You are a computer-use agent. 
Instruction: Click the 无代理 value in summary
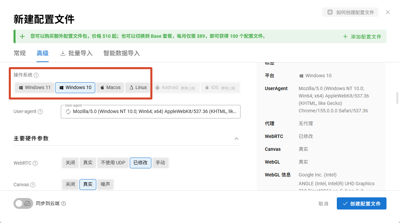[306, 123]
